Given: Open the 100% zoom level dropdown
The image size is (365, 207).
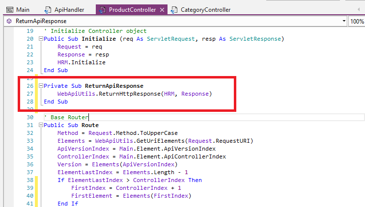Looking at the screenshot, I should pos(356,22).
